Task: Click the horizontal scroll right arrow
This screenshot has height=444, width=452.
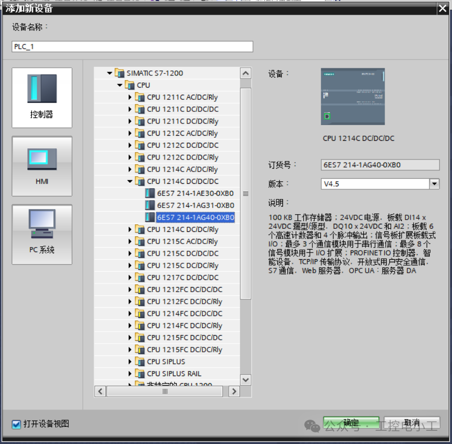Action: [x=234, y=391]
